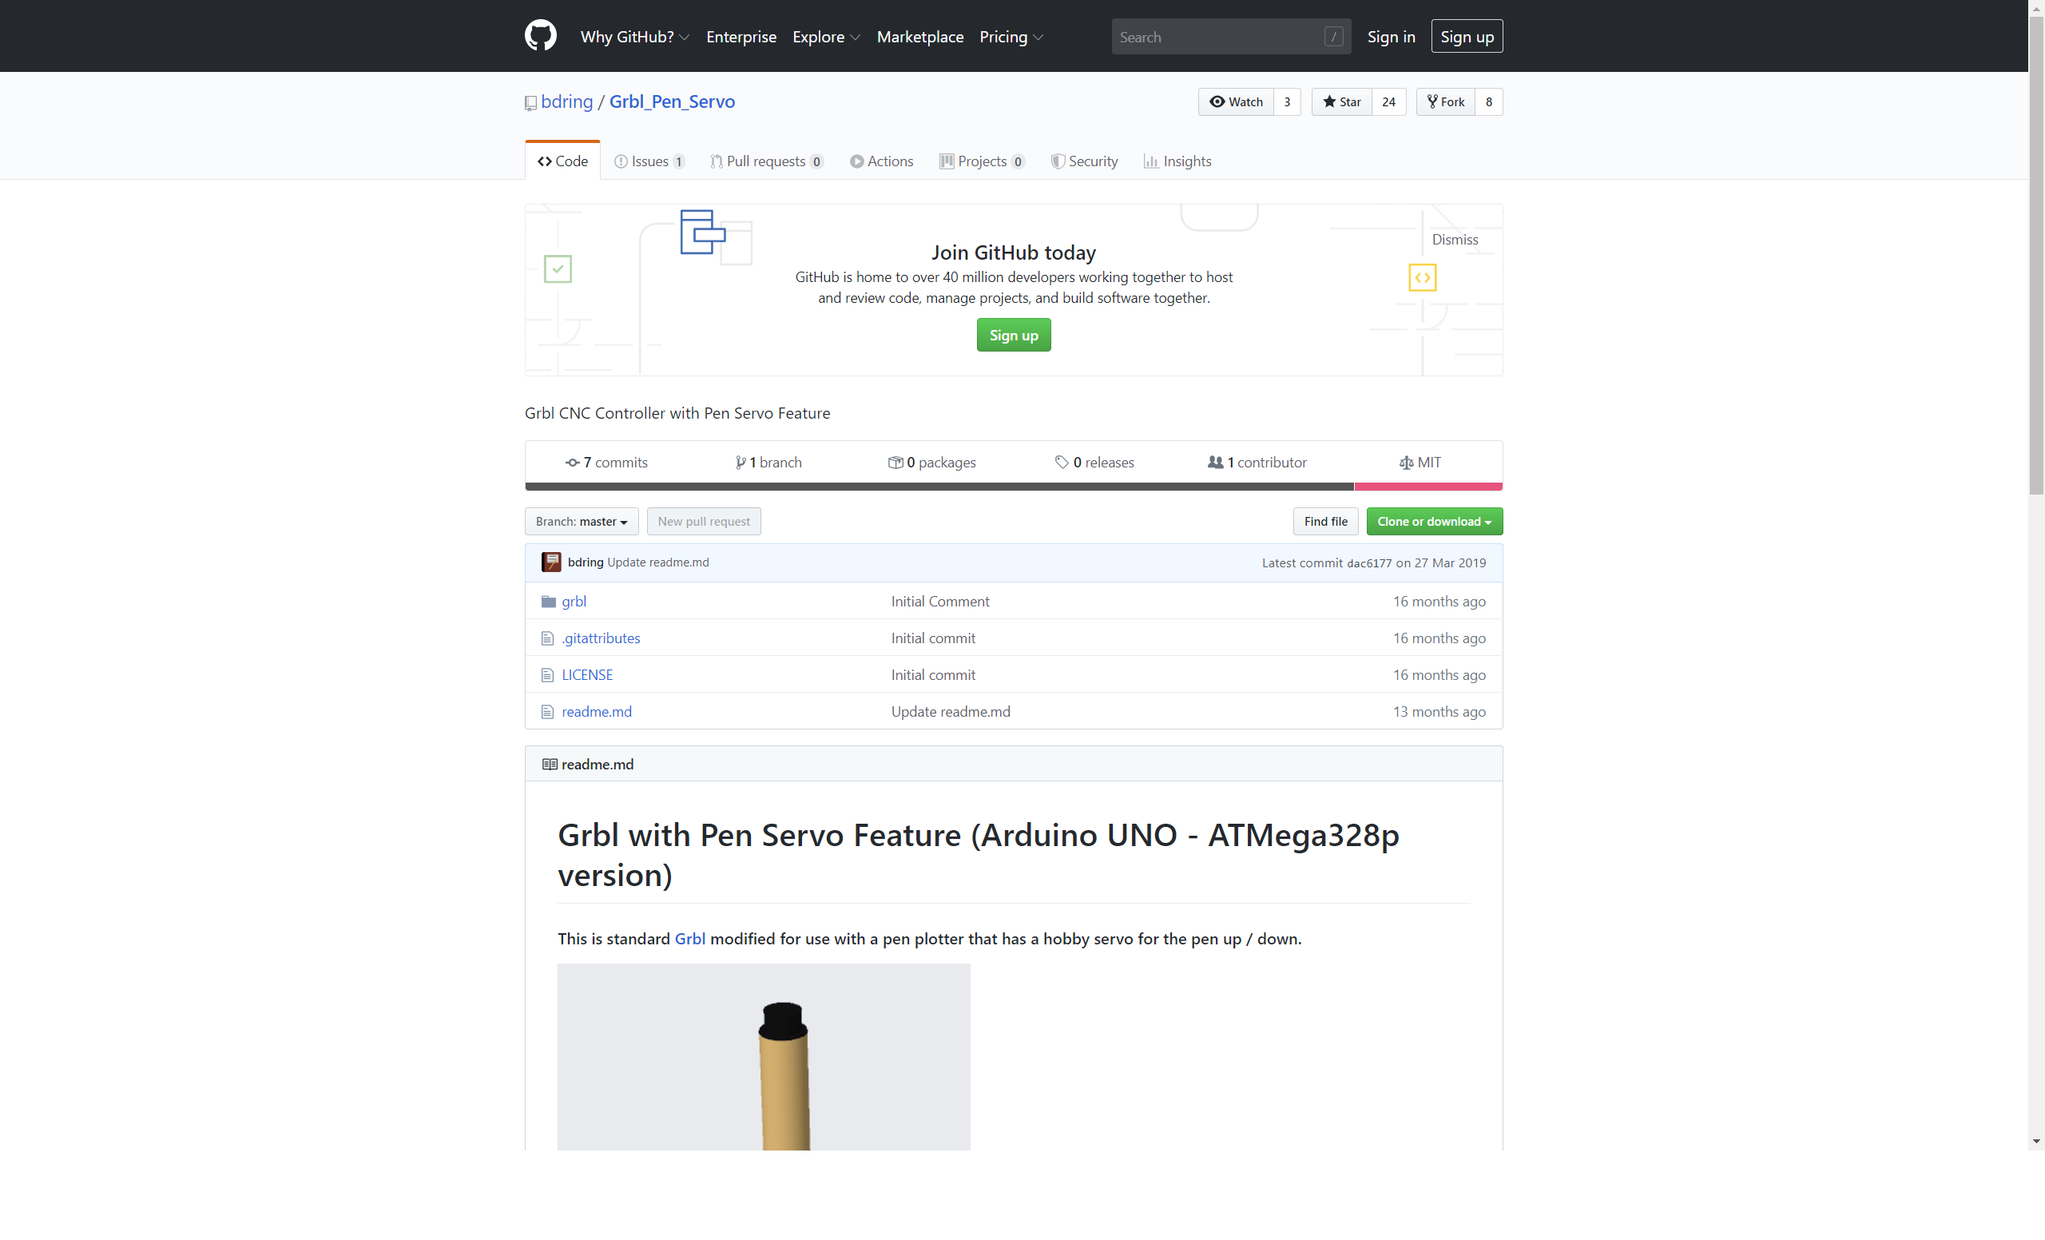Expand the Why GitHub? menu

coord(634,37)
